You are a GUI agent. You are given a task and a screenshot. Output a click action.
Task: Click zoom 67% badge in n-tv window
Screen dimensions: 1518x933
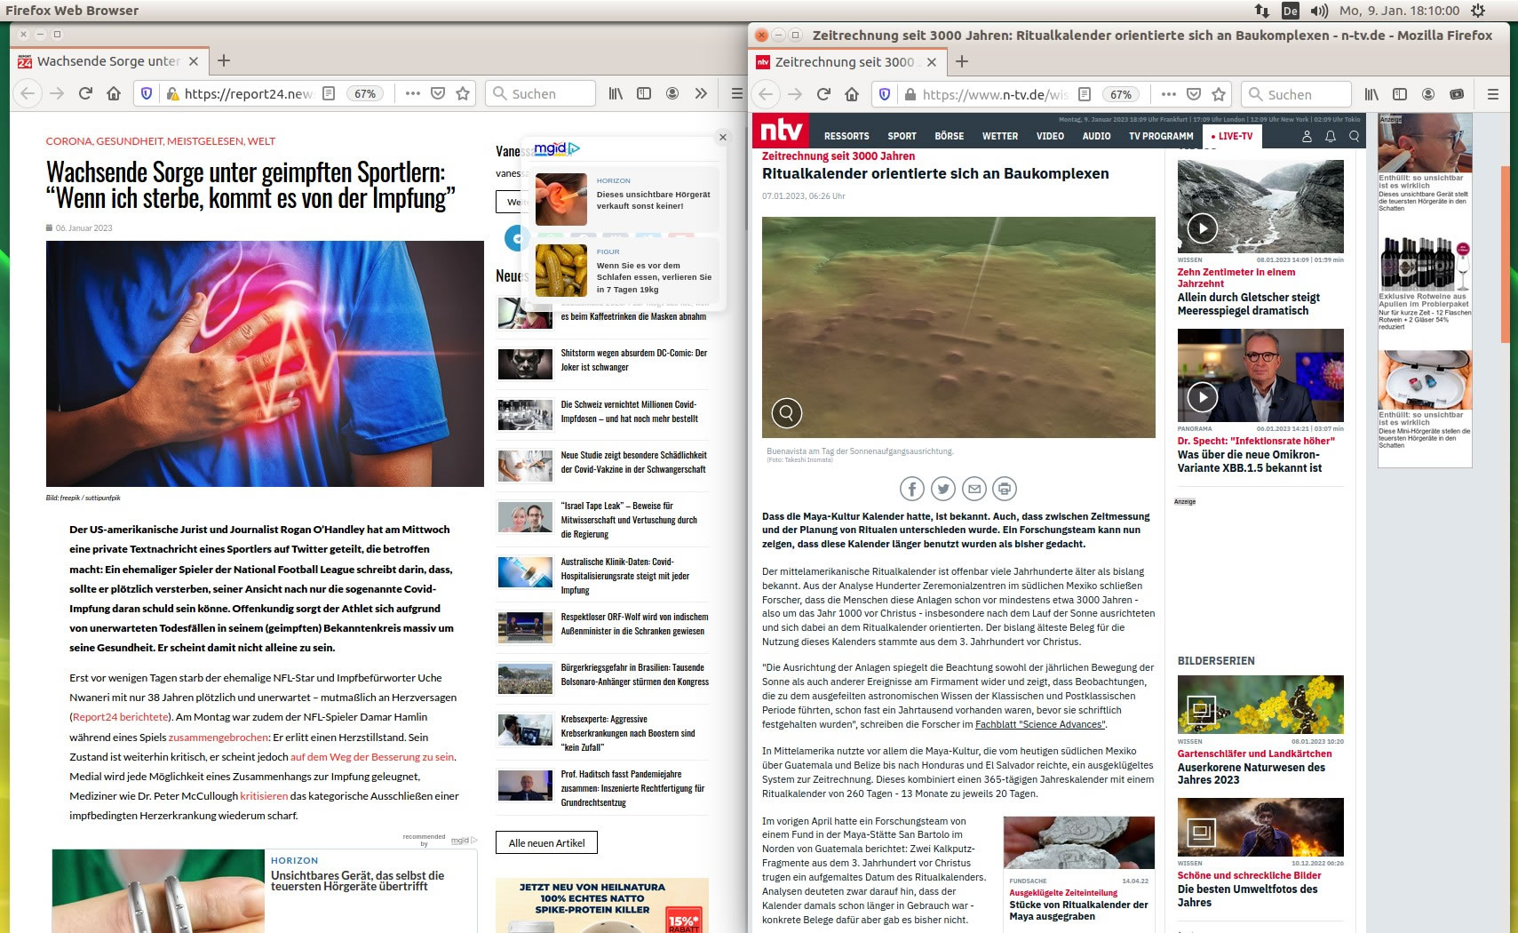click(1121, 94)
